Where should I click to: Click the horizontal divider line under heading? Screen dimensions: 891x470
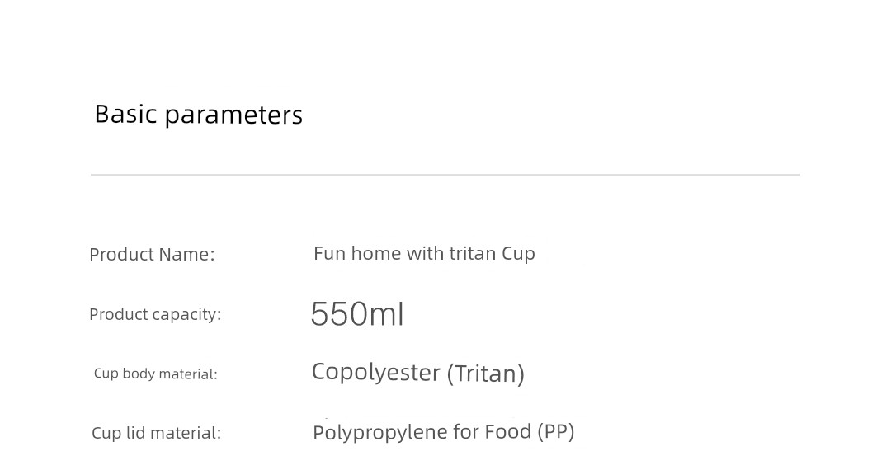pyautogui.click(x=445, y=175)
